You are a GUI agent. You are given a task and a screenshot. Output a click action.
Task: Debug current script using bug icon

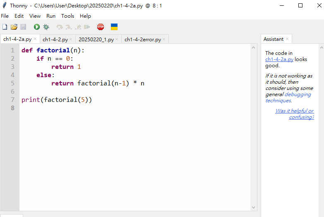pyautogui.click(x=46, y=27)
